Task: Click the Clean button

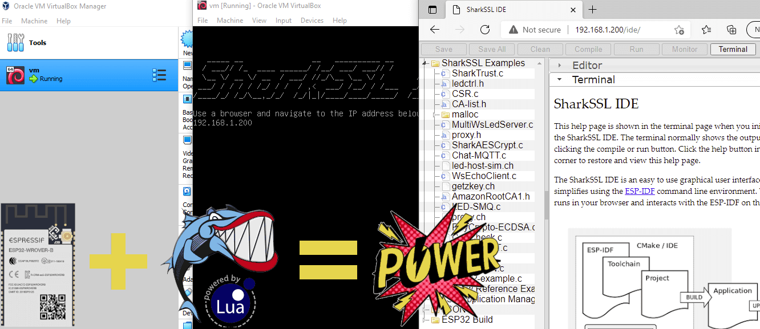Action: 540,49
